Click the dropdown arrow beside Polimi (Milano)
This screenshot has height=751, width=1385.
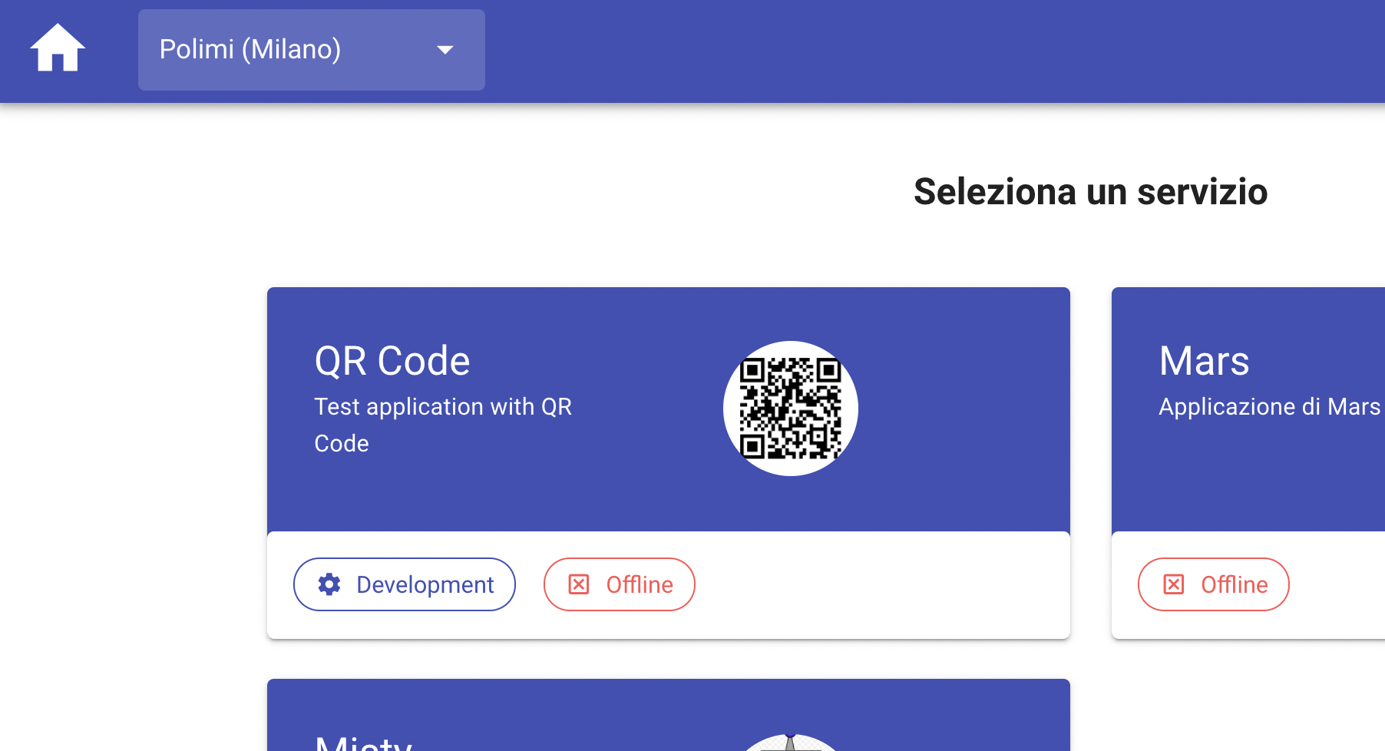pos(445,50)
